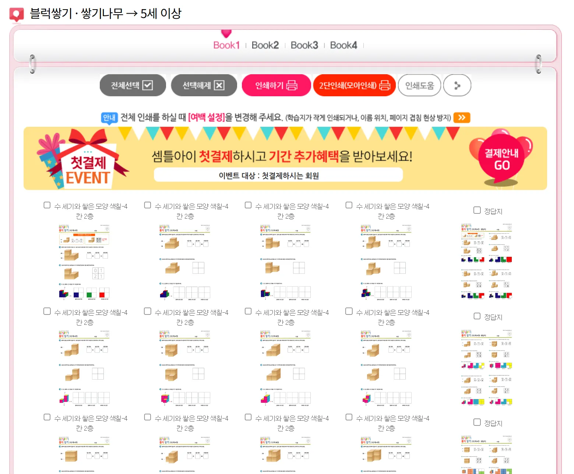Click 인쇄하기 printer button
The width and height of the screenshot is (574, 474).
[x=276, y=85]
